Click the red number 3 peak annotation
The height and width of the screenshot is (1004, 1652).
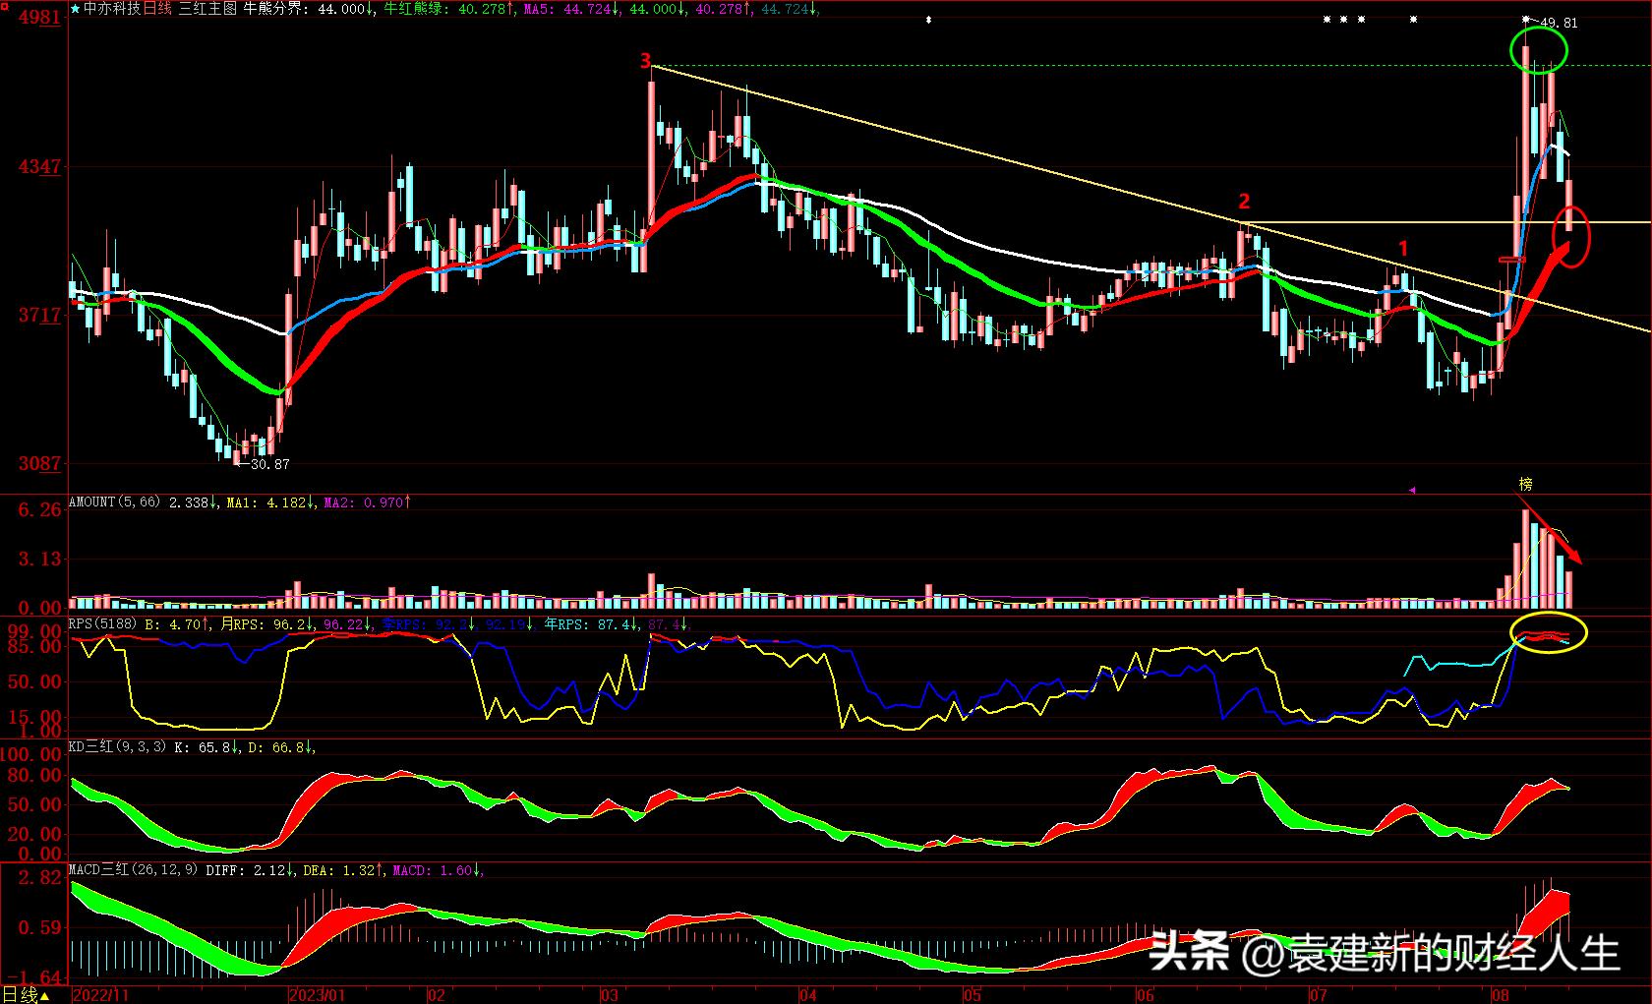tap(646, 61)
